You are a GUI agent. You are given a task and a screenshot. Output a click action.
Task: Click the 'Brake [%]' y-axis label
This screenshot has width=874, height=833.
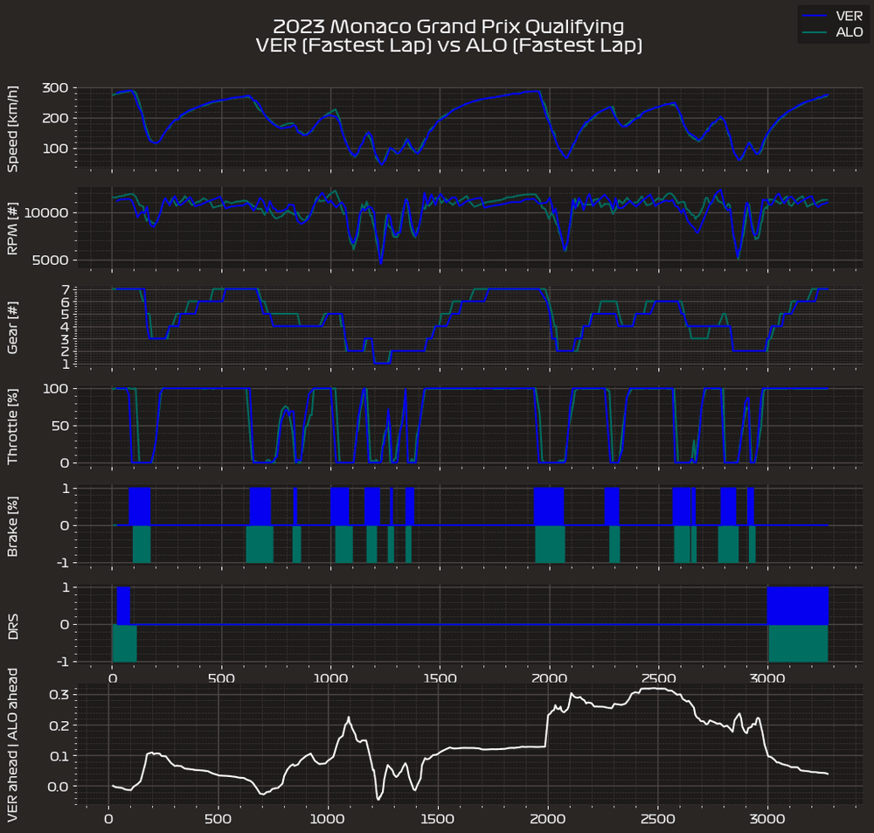12,526
